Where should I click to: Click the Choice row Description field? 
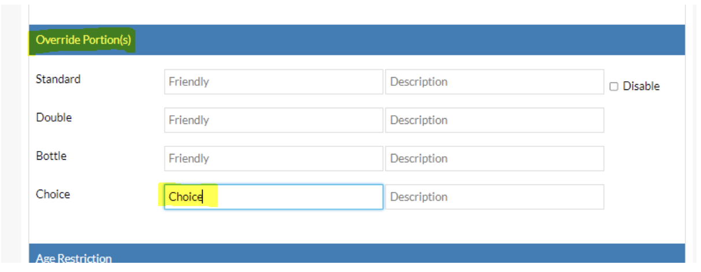494,197
